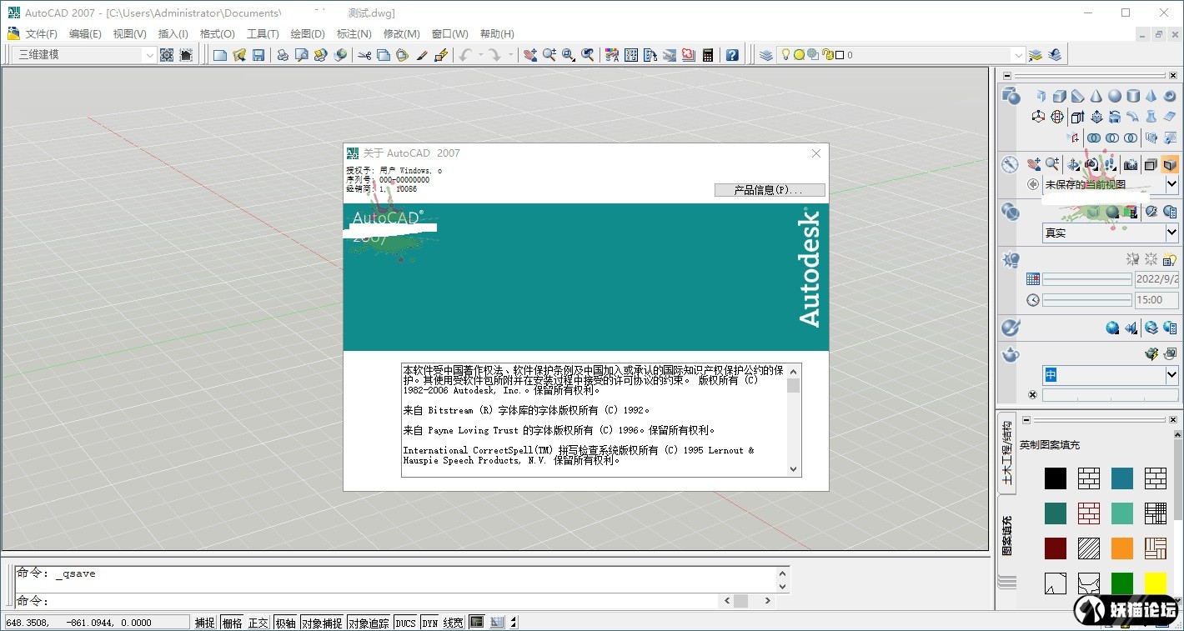Image resolution: width=1184 pixels, height=631 pixels.
Task: Open the 未保存的当前视图 view dropdown
Action: (1171, 184)
